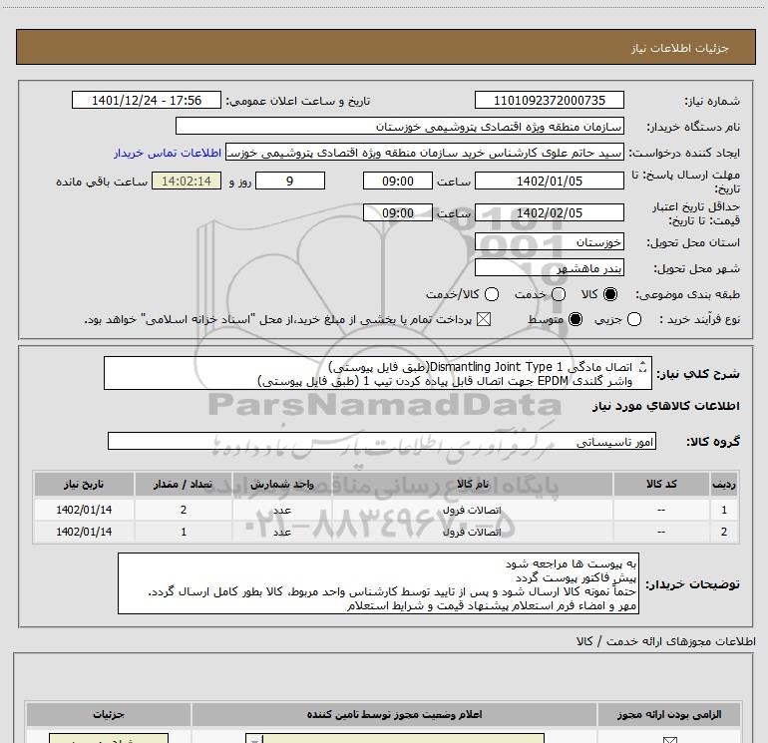Click the remaining days field showing 9
The height and width of the screenshot is (743, 768).
(290, 181)
